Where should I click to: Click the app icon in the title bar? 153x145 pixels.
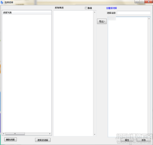pos(2,2)
